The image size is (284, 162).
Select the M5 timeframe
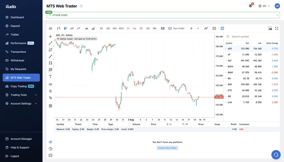(108, 28)
